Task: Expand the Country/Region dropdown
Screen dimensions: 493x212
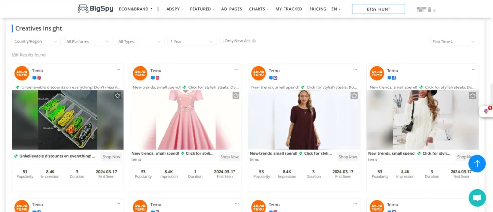Action: [x=36, y=42]
